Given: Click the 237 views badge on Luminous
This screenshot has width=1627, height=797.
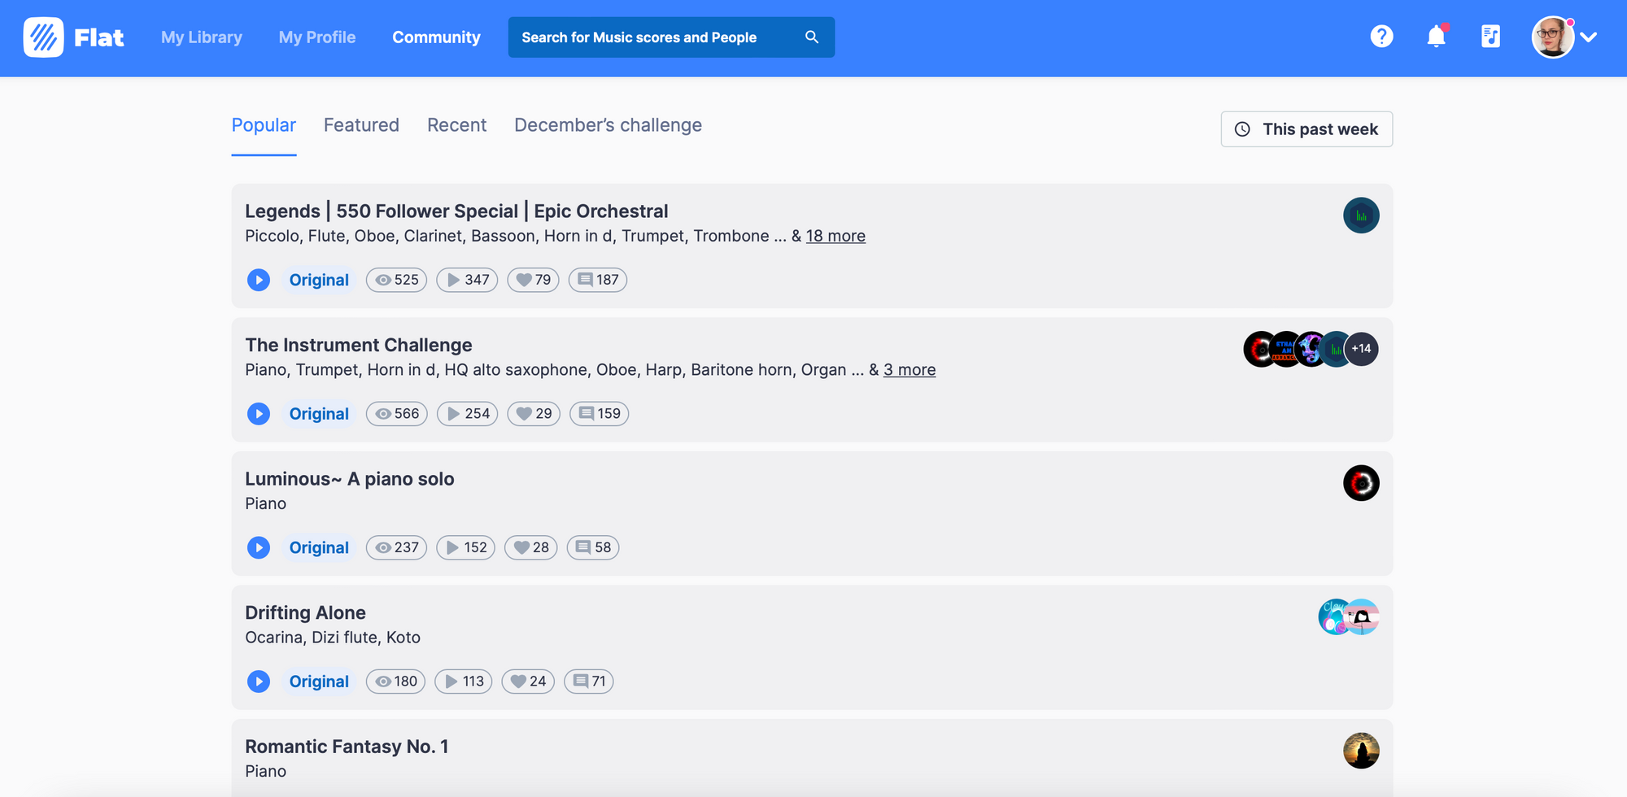Looking at the screenshot, I should (397, 547).
